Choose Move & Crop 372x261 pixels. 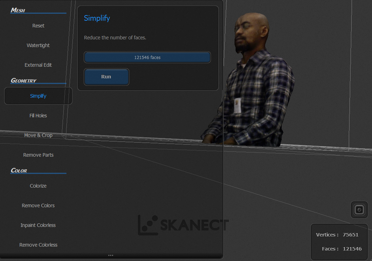click(x=38, y=135)
